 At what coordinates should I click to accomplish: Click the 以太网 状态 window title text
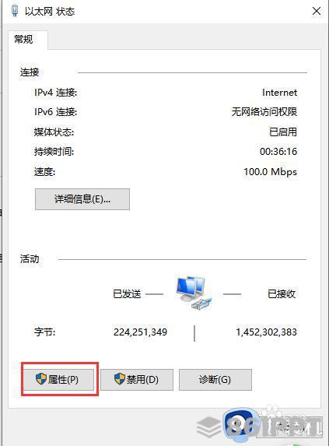[50, 12]
